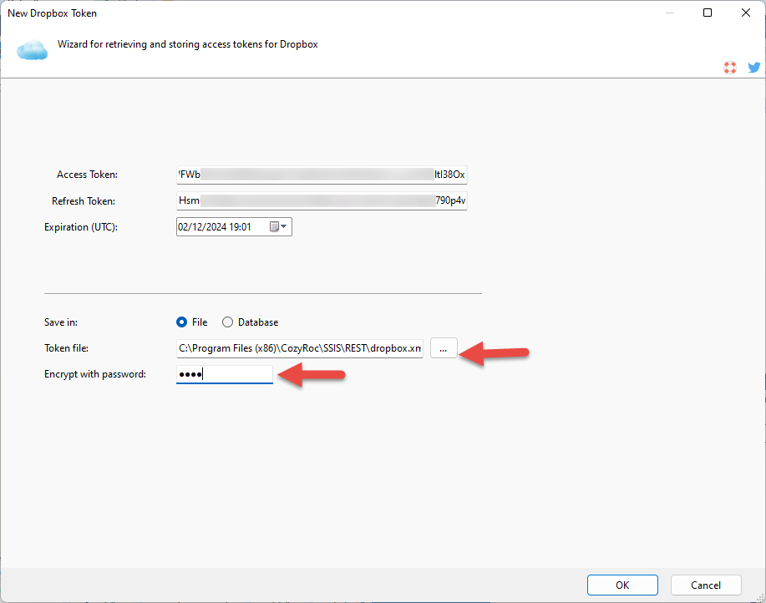Click the Dropbox cloud wizard icon
Screen dimensions: 766x603
click(x=33, y=50)
